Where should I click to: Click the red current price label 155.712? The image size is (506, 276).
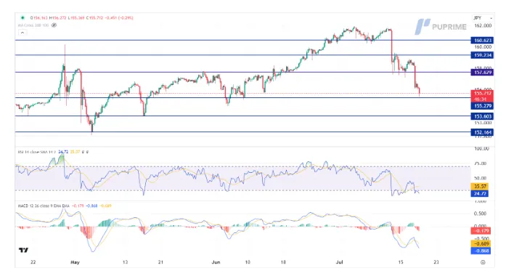point(482,93)
